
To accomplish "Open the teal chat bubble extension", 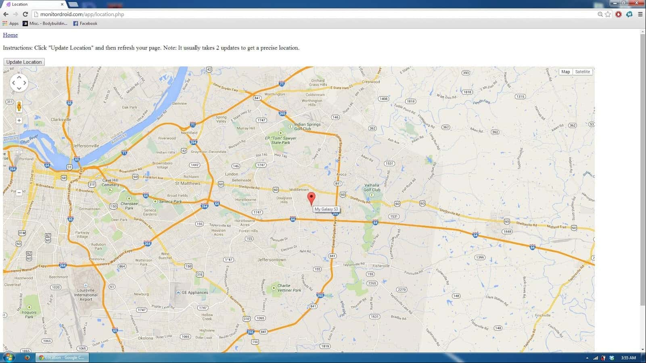I will [629, 14].
